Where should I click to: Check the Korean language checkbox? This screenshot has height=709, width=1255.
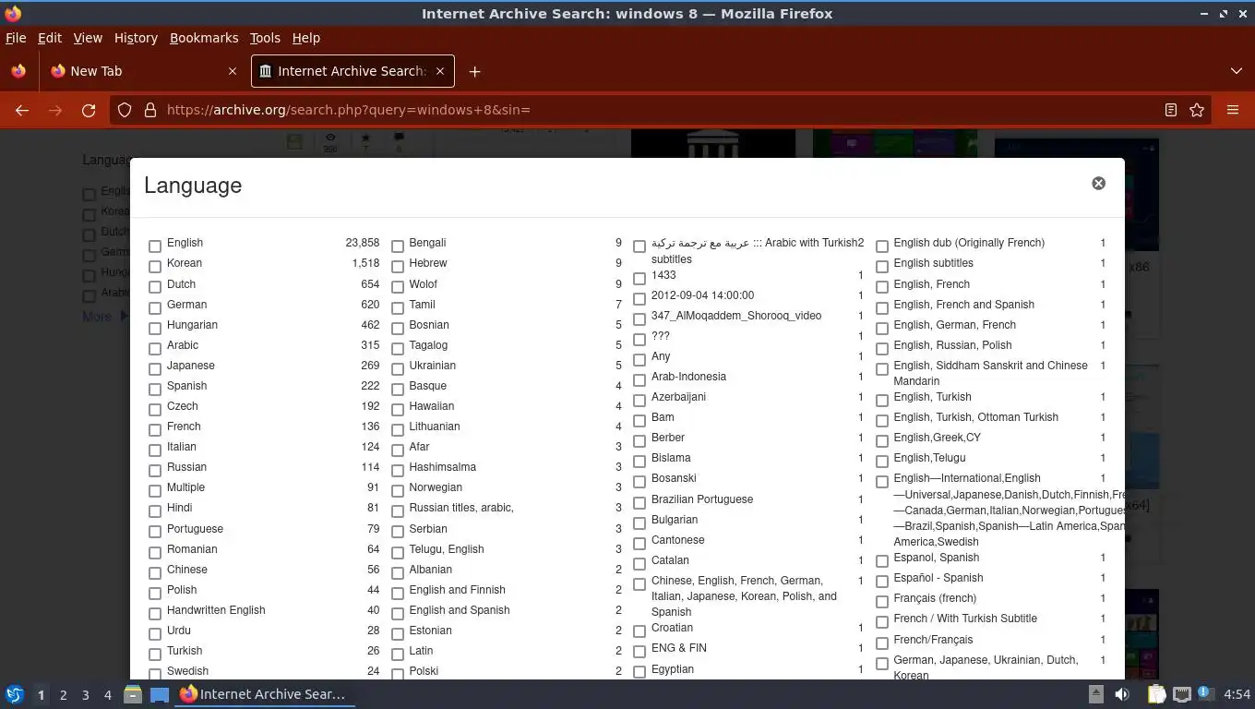tap(155, 267)
